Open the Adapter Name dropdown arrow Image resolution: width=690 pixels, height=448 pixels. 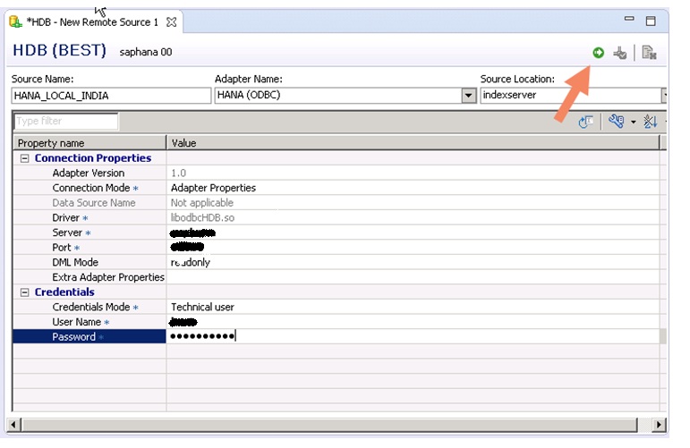coord(469,96)
